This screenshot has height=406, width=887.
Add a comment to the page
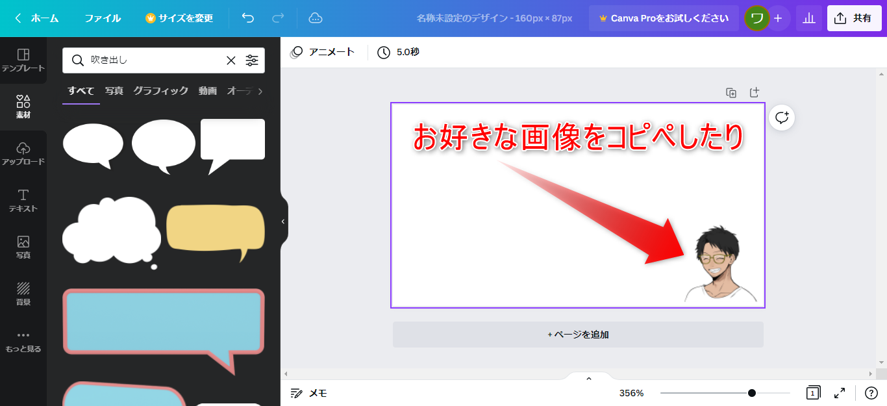782,118
